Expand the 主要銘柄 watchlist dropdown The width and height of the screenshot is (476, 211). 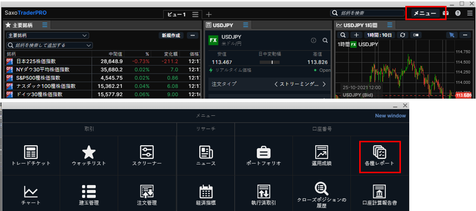48,35
